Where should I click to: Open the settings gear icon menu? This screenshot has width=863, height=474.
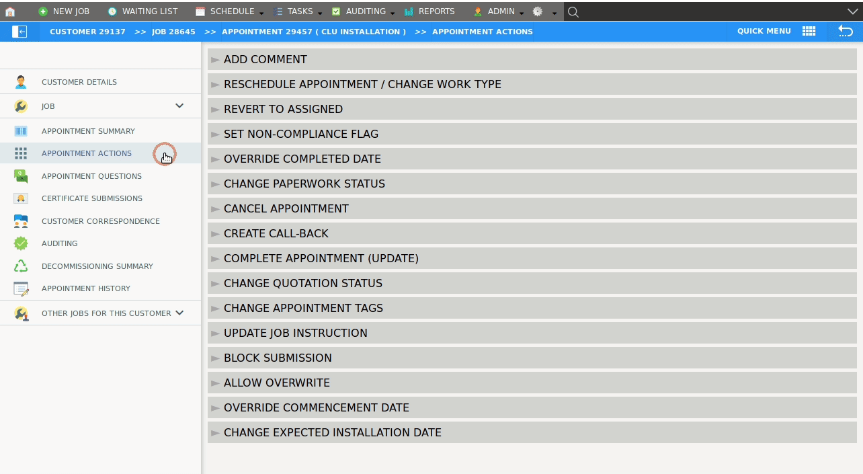coord(538,11)
